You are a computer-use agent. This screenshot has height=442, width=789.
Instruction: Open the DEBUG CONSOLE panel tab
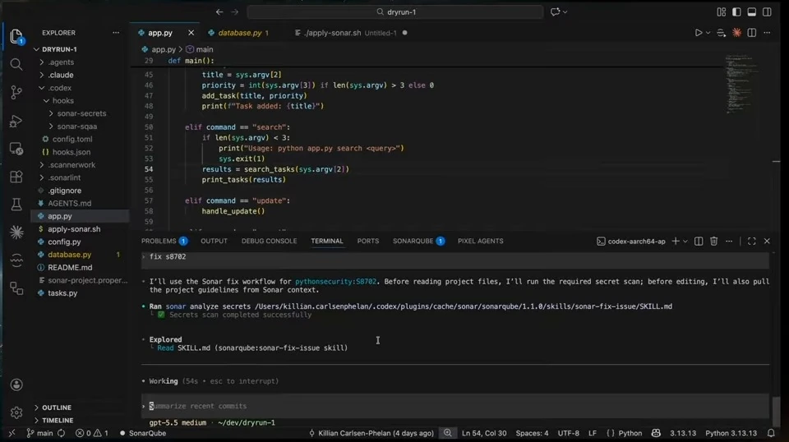coord(270,242)
